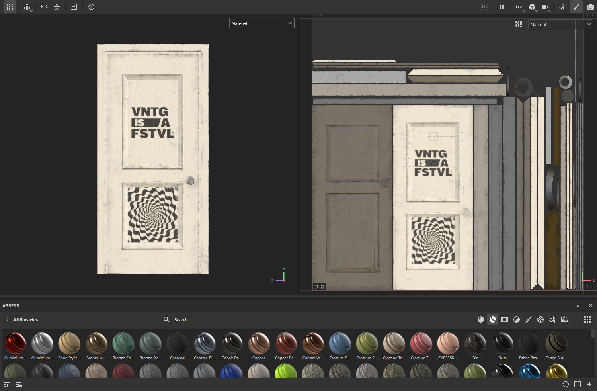Toggle the filters half-circle filter icon
597x391 pixels.
[517, 319]
